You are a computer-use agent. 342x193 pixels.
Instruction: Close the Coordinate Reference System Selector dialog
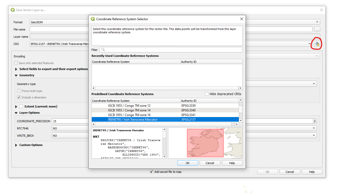pyautogui.click(x=241, y=19)
